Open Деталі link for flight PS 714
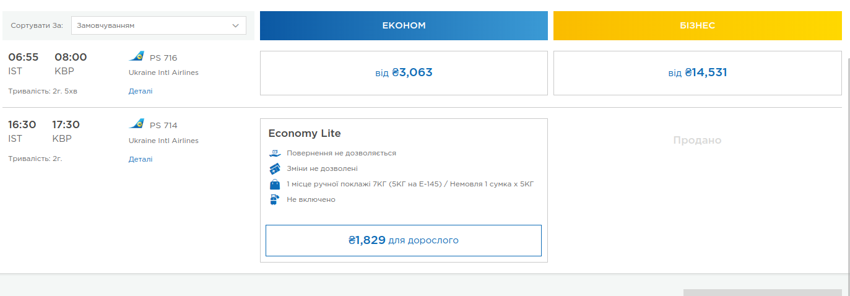 point(141,159)
